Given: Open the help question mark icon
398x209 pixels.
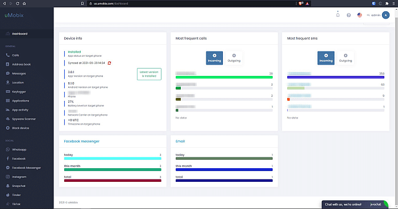Looking at the screenshot, I should tap(349, 15).
